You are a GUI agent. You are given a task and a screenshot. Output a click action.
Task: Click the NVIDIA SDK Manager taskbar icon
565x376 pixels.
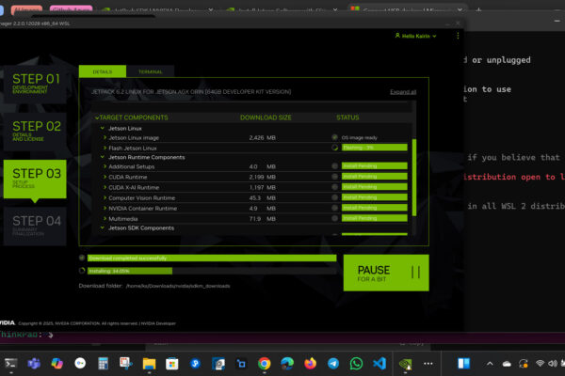(x=406, y=363)
